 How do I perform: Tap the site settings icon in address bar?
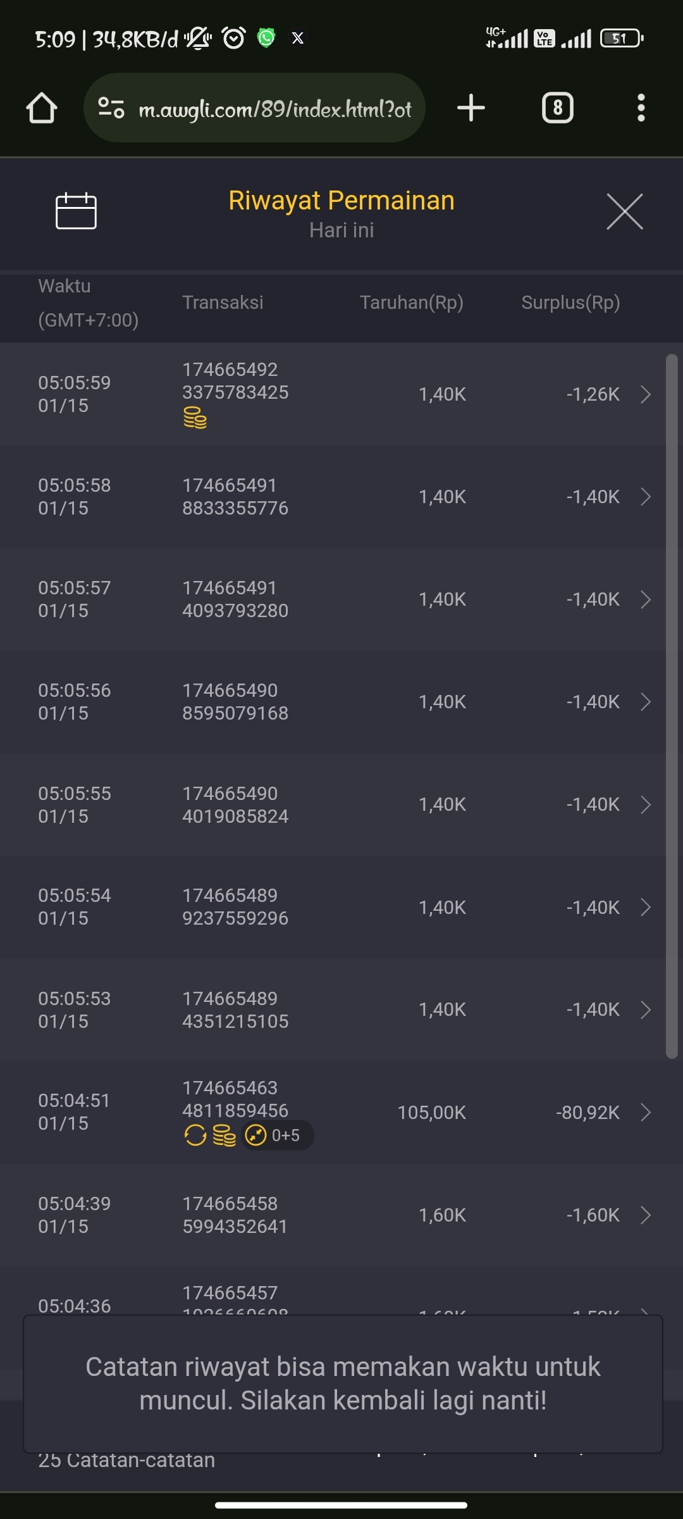[111, 108]
